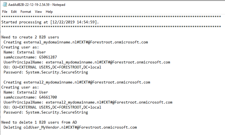This screenshot has width=225, height=135.
Task: Click 'Need to delete 1 B2B users' line
Action: [39, 122]
